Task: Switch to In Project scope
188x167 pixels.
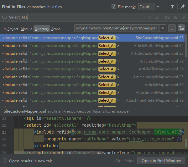Action: pos(11,29)
